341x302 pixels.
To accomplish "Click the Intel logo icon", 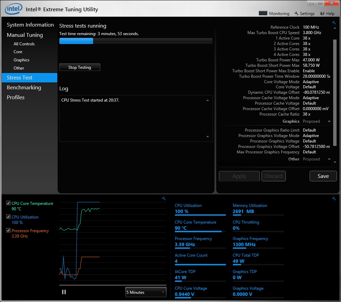I will click(x=14, y=9).
